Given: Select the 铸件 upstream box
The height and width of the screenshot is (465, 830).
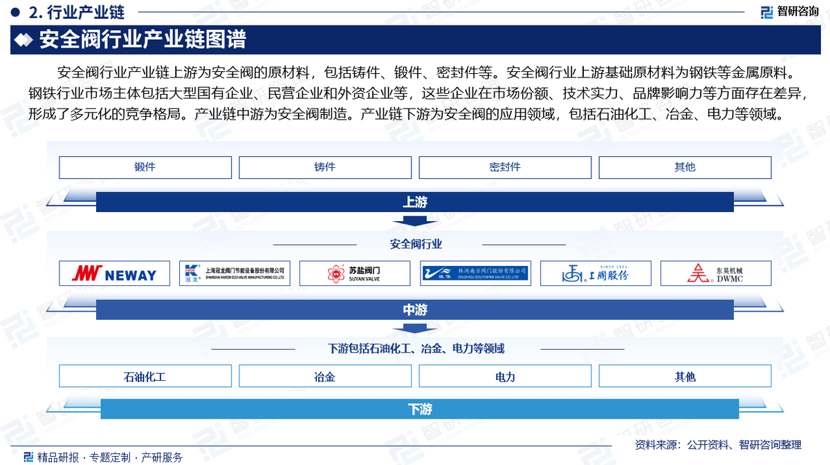Looking at the screenshot, I should click(325, 167).
